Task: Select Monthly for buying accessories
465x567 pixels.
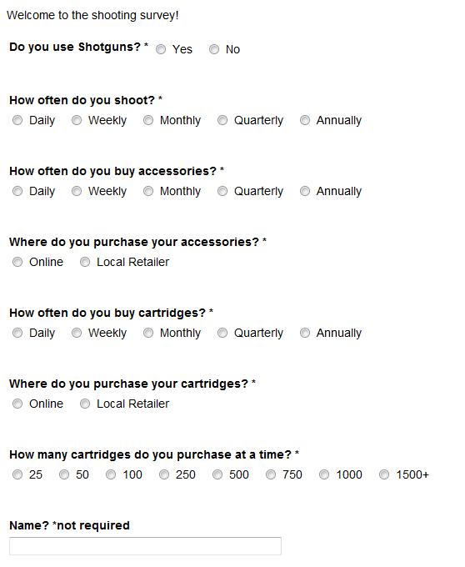Action: tap(148, 191)
